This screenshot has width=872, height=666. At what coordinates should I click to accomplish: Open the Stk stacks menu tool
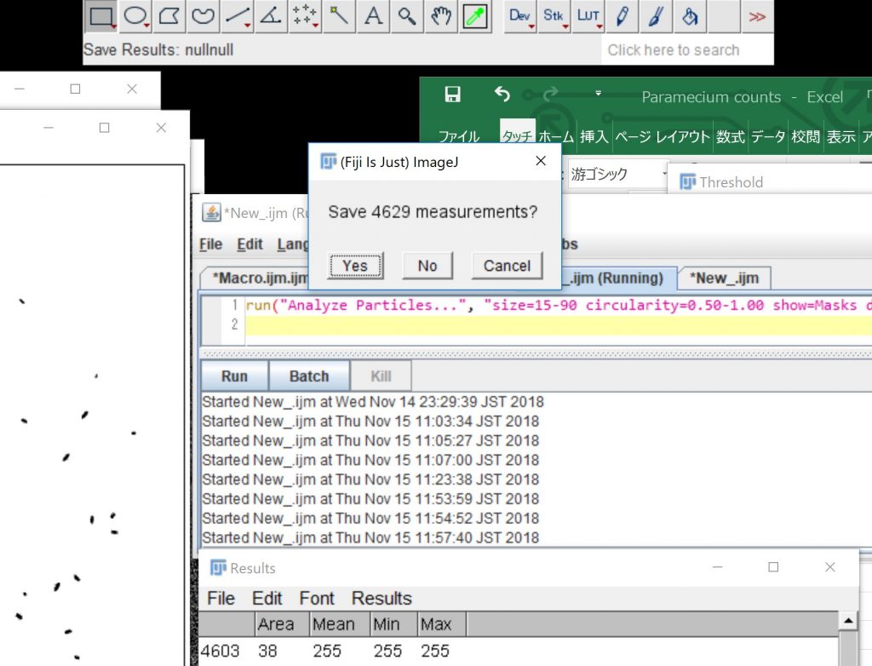(554, 17)
